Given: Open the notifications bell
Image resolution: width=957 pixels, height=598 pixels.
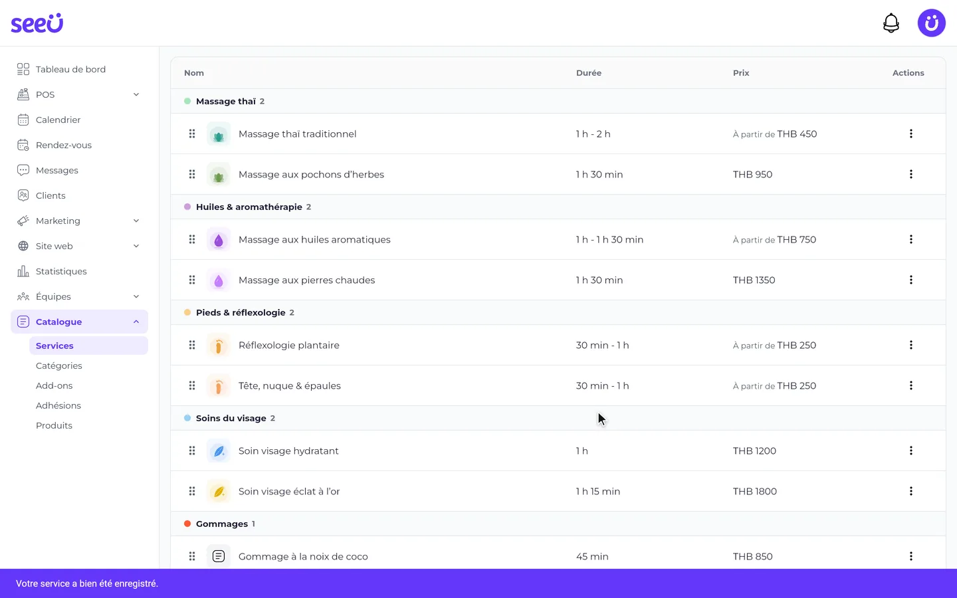Looking at the screenshot, I should (891, 23).
